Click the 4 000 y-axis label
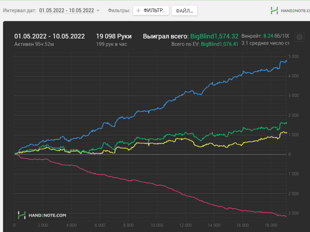The height and width of the screenshot is (232, 310). pyautogui.click(x=293, y=76)
